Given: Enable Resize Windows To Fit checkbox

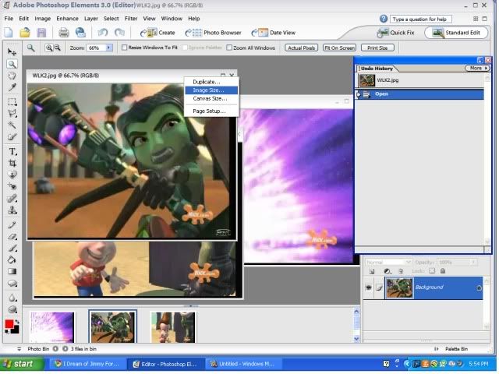Looking at the screenshot, I should point(126,48).
